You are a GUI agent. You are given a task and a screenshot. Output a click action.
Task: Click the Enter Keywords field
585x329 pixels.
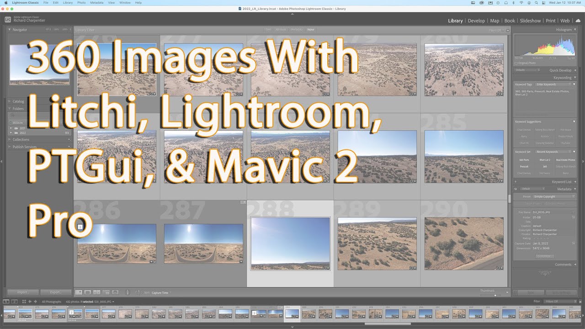(553, 85)
